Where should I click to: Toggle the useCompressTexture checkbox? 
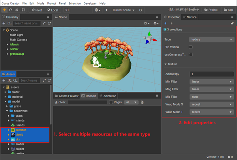[x=191, y=55]
